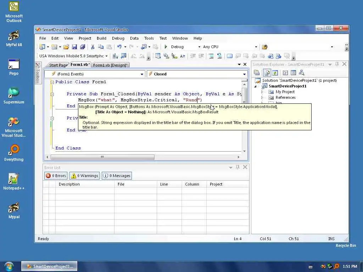Select the SmartDeviceProject1 project node
The height and width of the screenshot is (272, 363).
point(287,86)
